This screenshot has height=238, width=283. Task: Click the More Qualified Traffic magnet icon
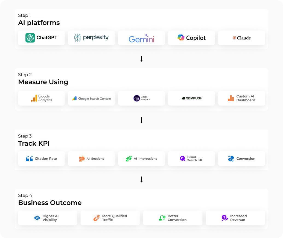(x=97, y=218)
